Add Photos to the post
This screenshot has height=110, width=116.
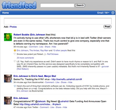[x=13, y=27]
